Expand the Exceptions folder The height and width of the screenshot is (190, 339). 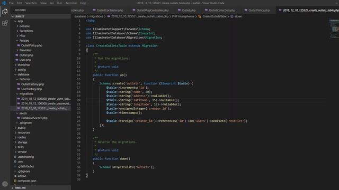pos(17,31)
